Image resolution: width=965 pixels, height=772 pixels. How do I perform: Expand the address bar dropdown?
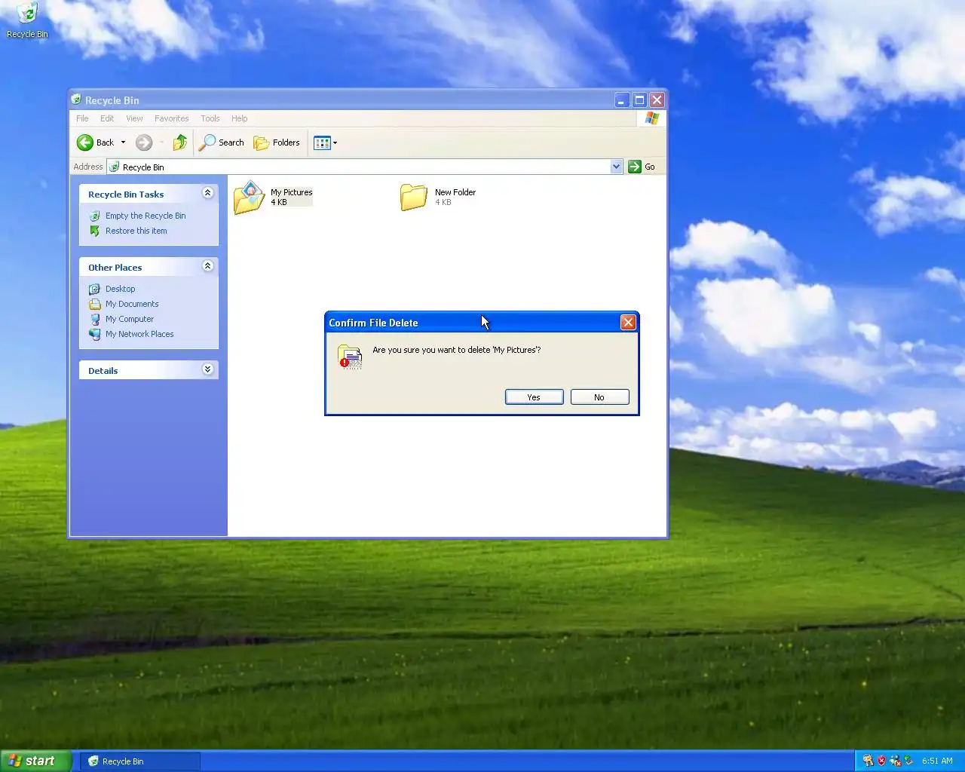[x=617, y=167]
